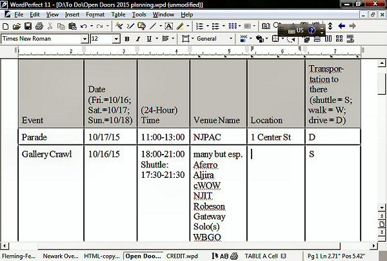Viewport: 387px width, 261px height.
Task: Switch to the Newark Ove... document
Action: coord(61,256)
